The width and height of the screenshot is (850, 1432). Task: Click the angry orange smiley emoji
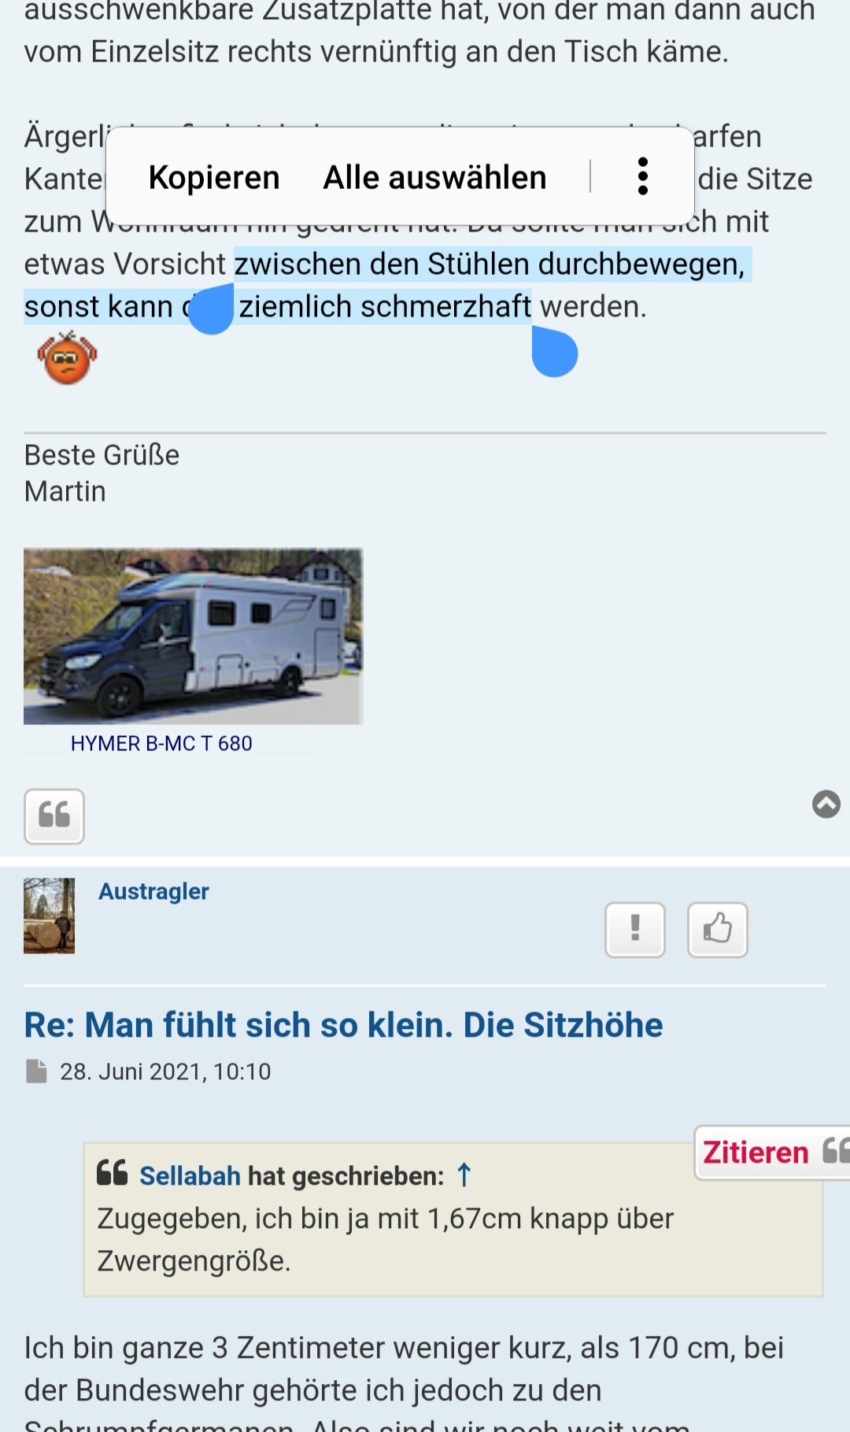click(67, 358)
